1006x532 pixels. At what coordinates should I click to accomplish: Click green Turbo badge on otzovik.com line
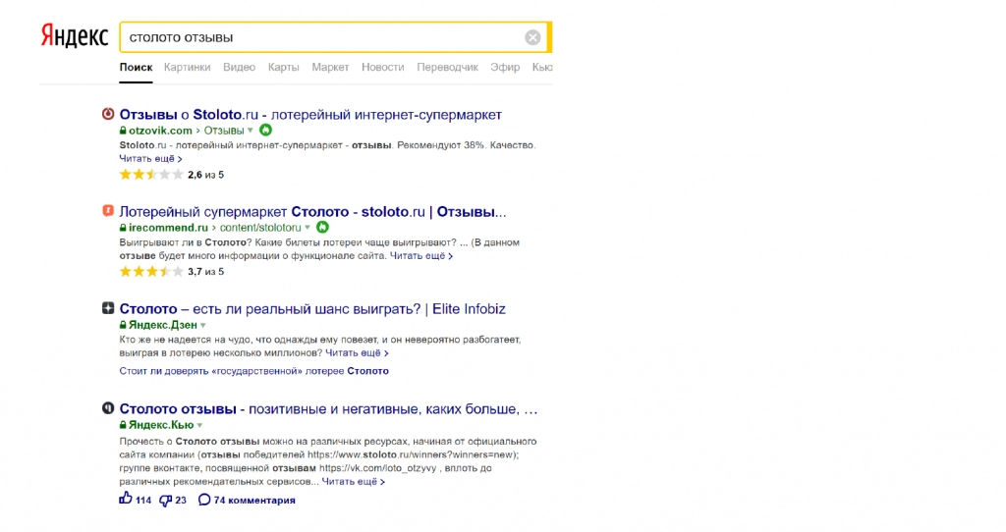coord(265,131)
